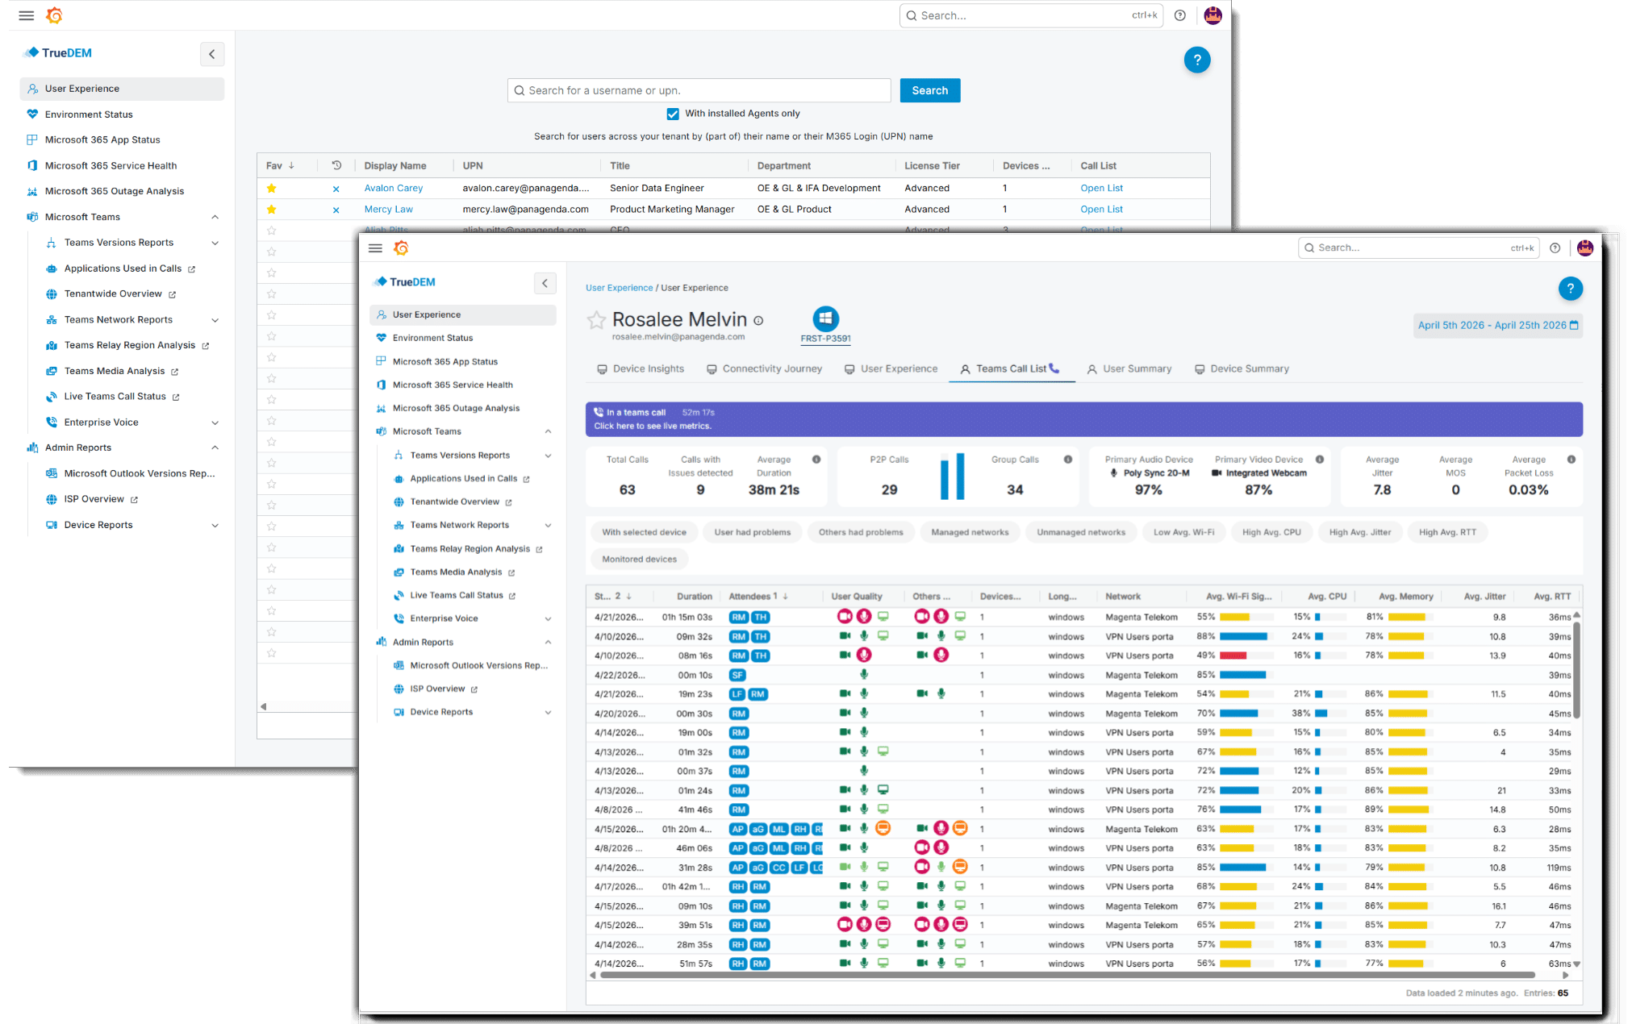Screen dimensions: 1632x1024
Task: Toggle High Avg. CPU filter
Action: tap(1271, 533)
